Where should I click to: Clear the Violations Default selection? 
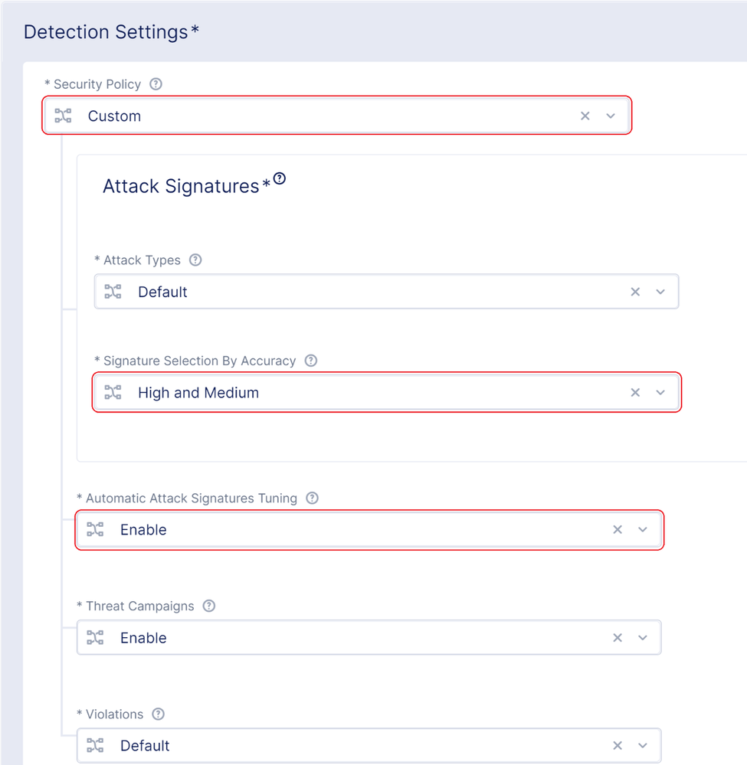[618, 746]
